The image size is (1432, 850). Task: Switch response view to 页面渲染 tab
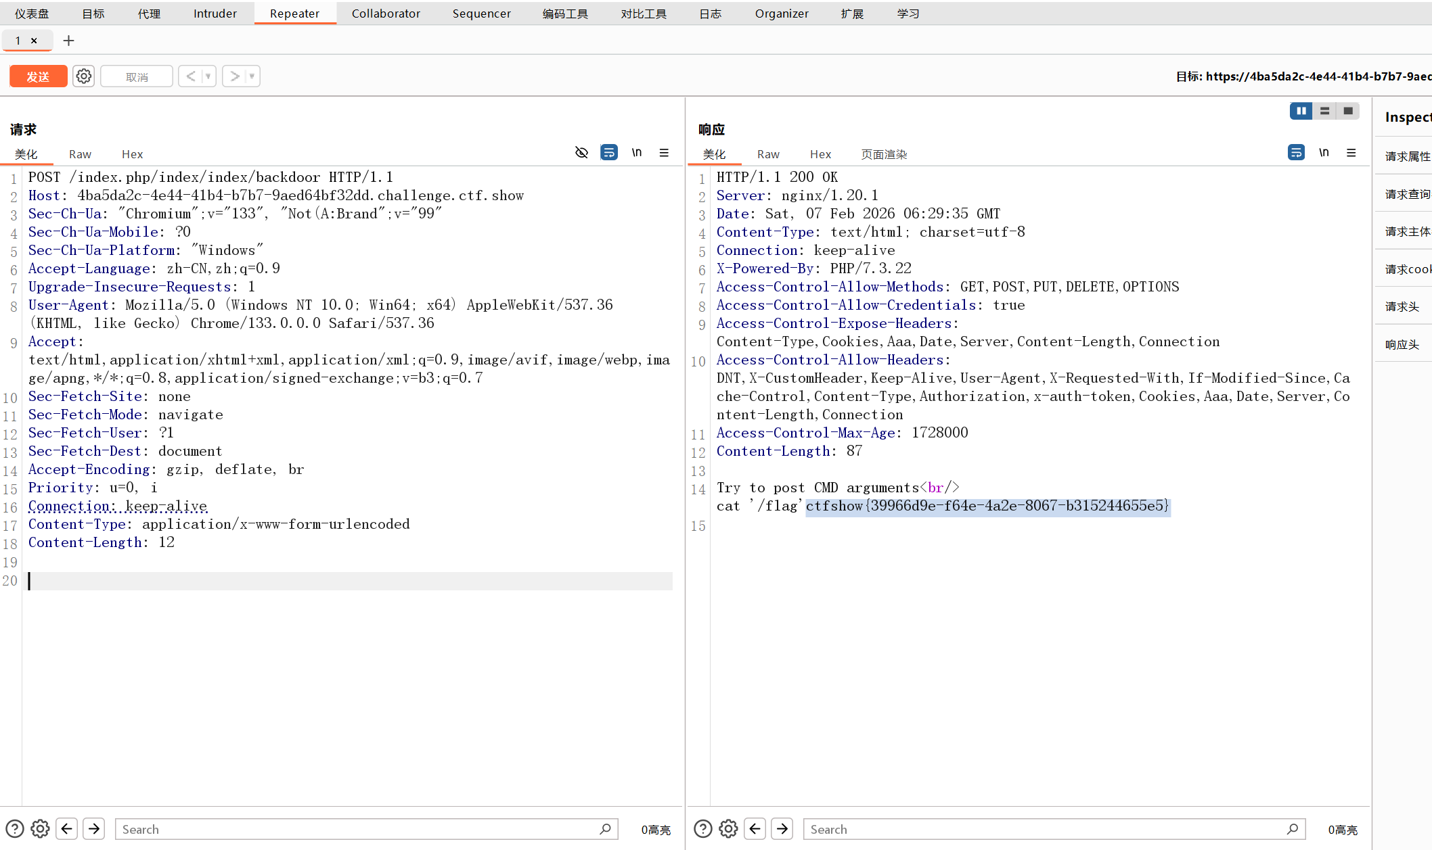(884, 154)
